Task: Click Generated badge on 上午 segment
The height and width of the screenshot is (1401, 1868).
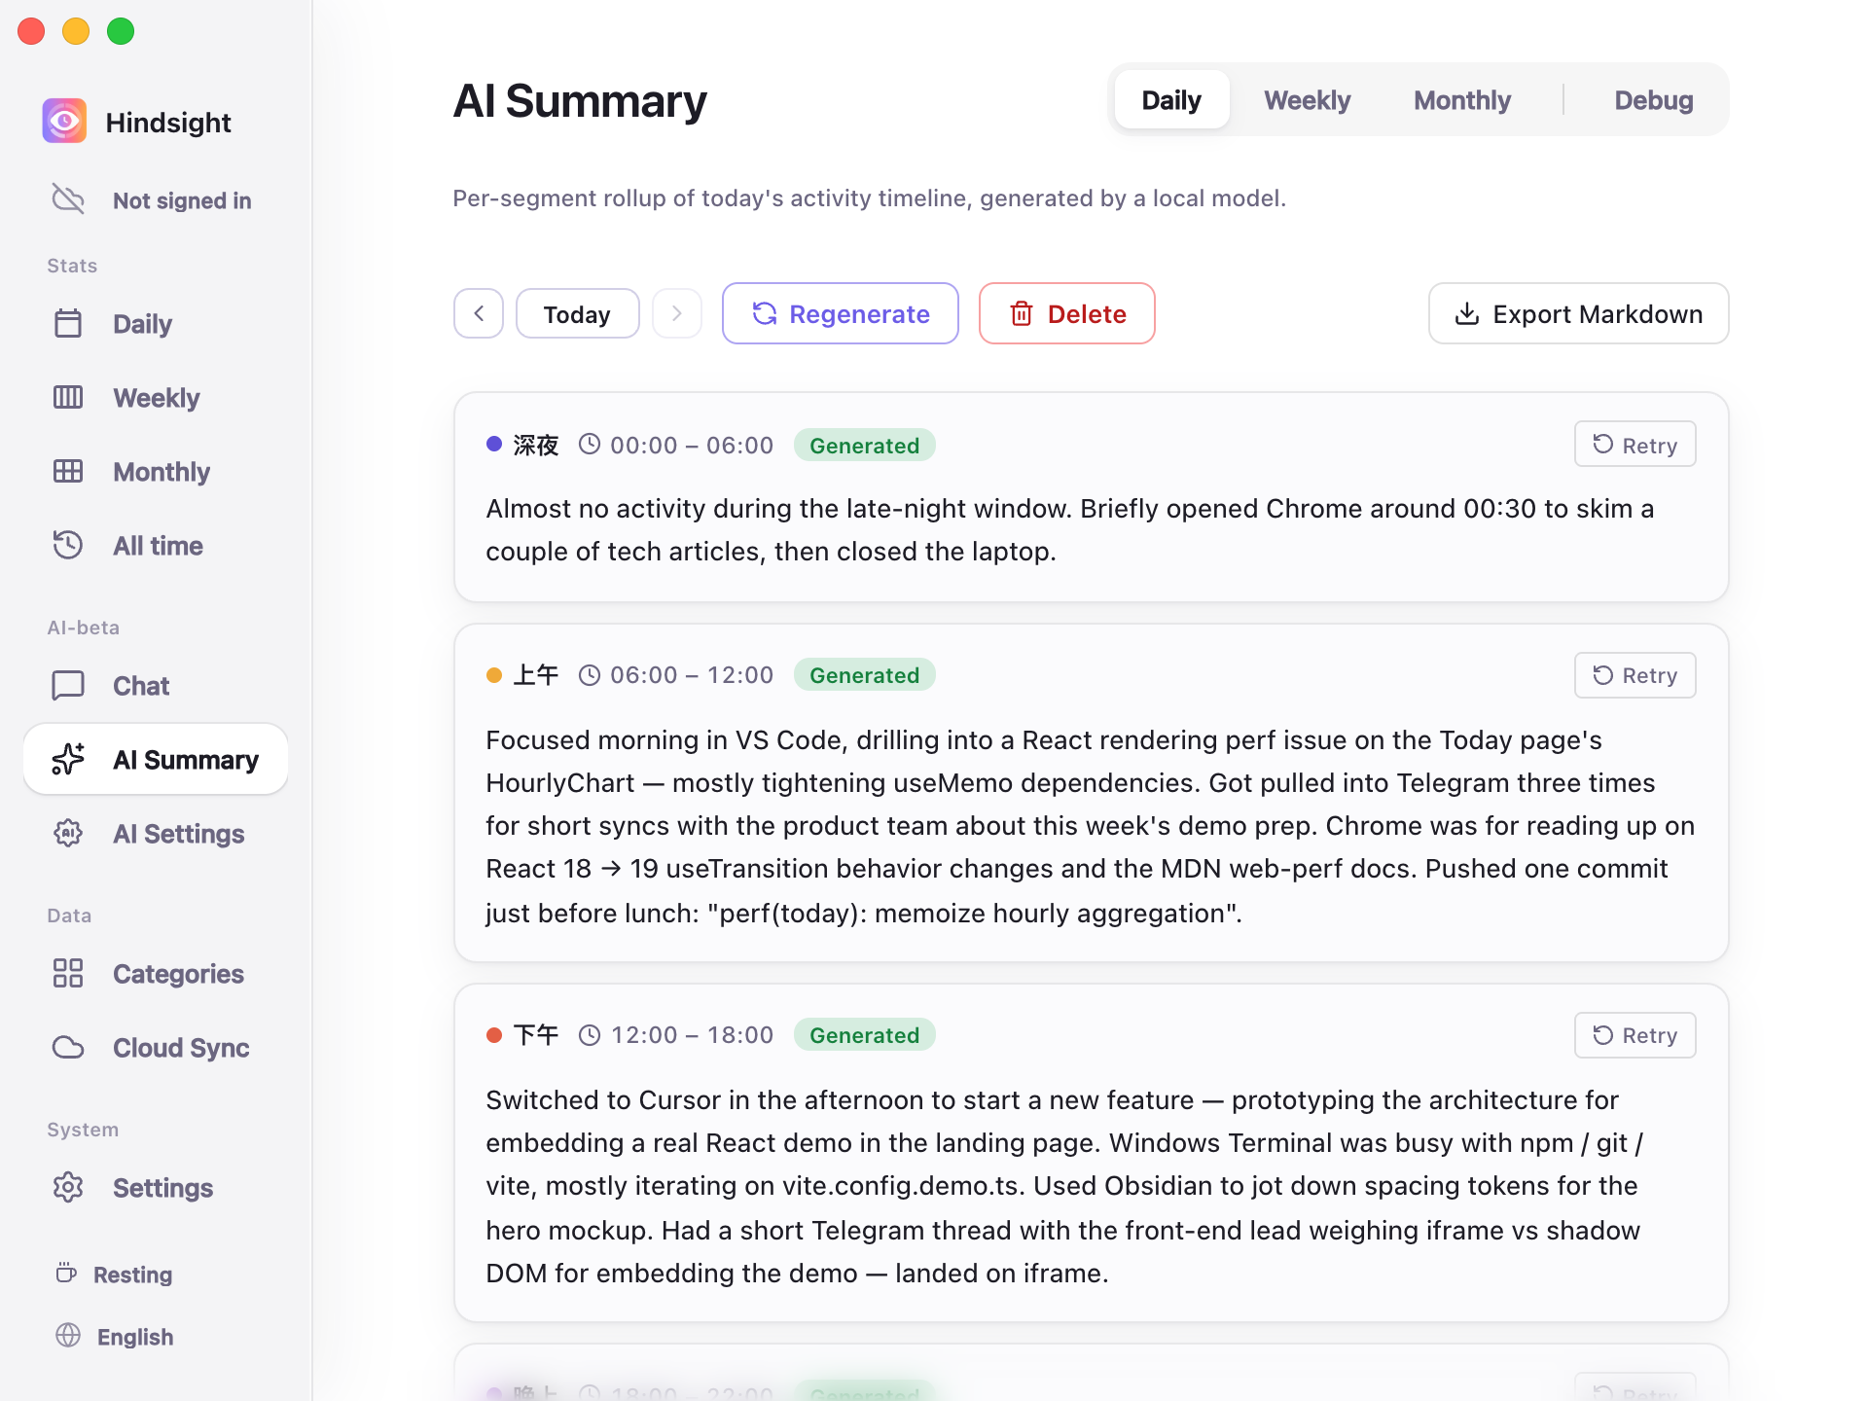Action: [864, 674]
